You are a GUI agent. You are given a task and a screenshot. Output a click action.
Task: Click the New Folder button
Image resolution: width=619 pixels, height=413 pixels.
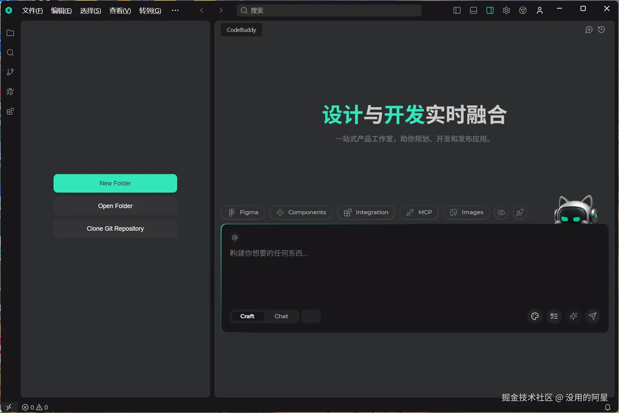tap(115, 183)
